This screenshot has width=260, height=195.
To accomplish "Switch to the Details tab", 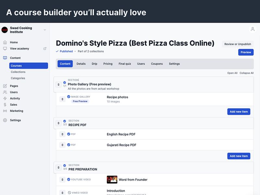I will pos(81,64).
